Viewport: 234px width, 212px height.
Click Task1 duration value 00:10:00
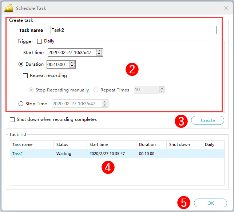tap(147, 154)
